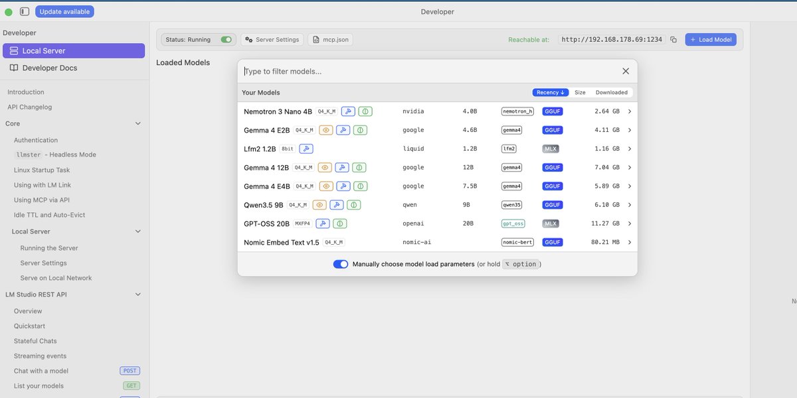797x398 pixels.
Task: Open llmster - Headless Mode docs entry
Action: 55,155
